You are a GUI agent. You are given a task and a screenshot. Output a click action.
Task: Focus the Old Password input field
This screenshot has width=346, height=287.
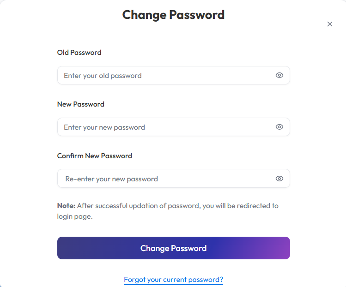click(x=166, y=75)
